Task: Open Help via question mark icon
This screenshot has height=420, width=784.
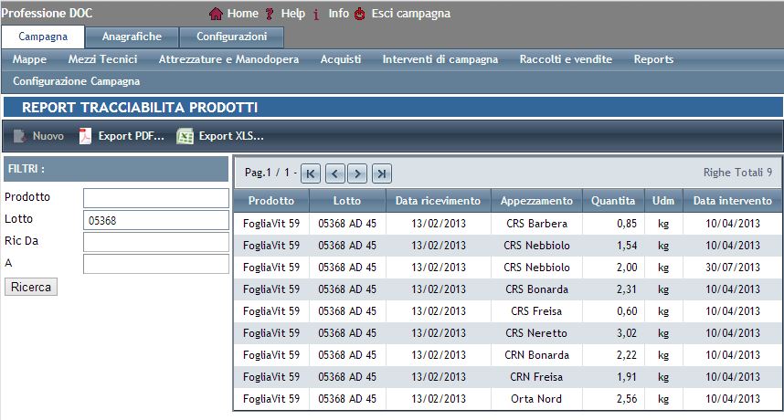Action: (270, 14)
